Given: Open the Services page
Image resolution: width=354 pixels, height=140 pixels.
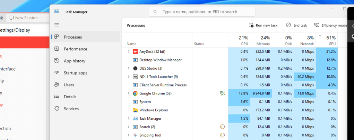Looking at the screenshot, I should tap(85, 109).
